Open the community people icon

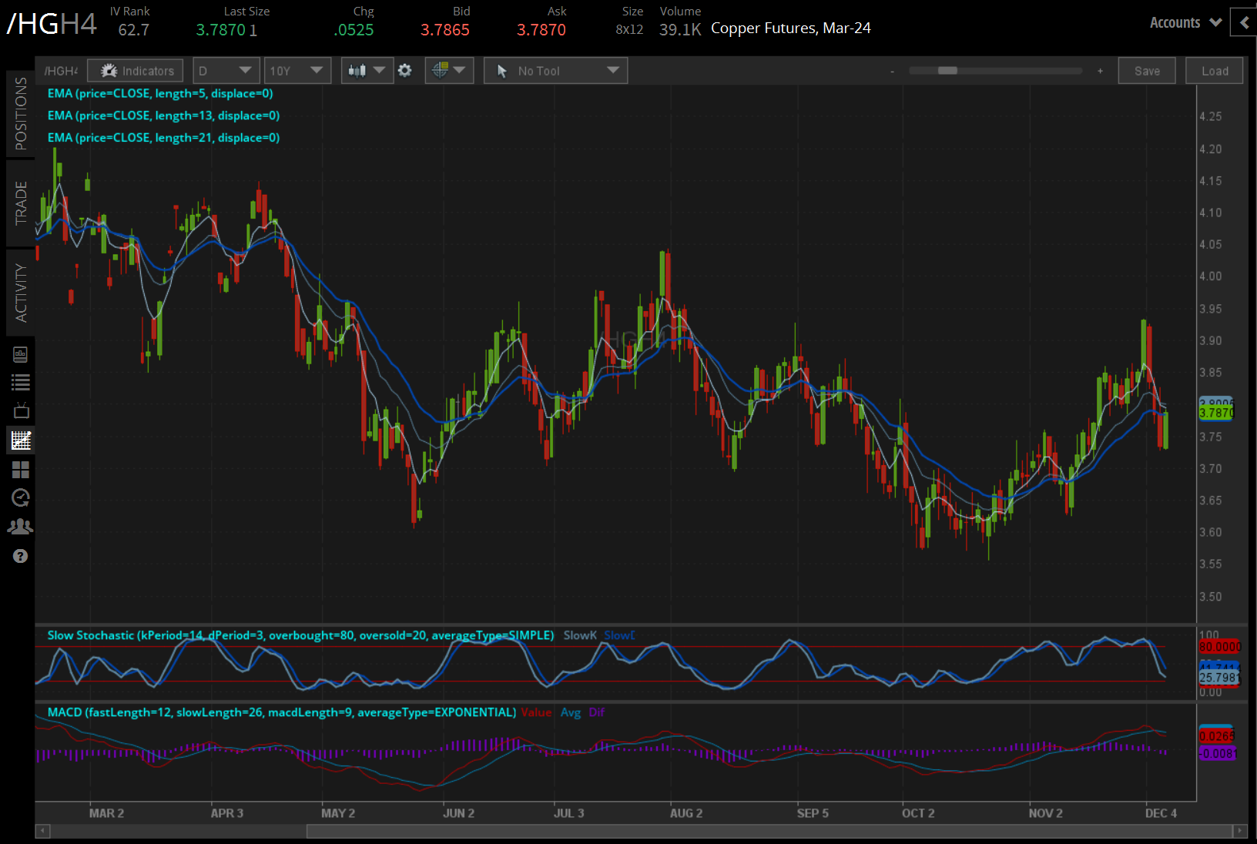click(21, 527)
